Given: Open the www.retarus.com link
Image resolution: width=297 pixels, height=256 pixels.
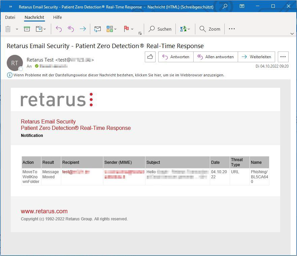Looking at the screenshot, I should coord(44,211).
